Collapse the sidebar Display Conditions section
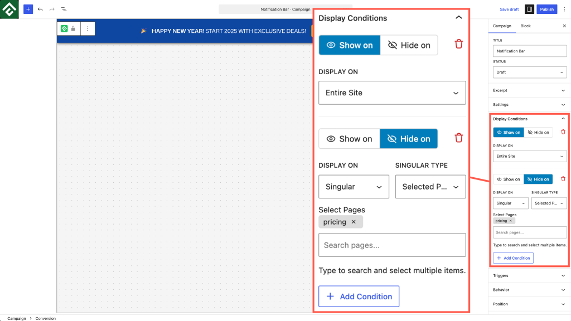Image resolution: width=571 pixels, height=321 pixels. click(x=529, y=119)
